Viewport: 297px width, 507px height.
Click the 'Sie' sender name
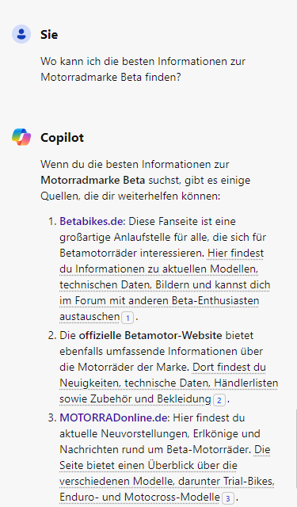pyautogui.click(x=49, y=35)
